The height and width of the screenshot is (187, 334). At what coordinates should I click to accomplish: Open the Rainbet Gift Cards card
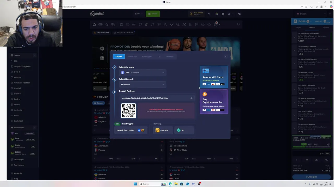(214, 77)
